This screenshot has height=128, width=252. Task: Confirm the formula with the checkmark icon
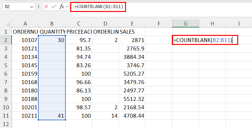(x=54, y=6)
